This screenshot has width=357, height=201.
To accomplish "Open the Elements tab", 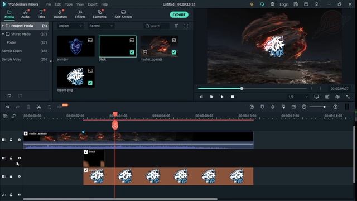I will [99, 14].
